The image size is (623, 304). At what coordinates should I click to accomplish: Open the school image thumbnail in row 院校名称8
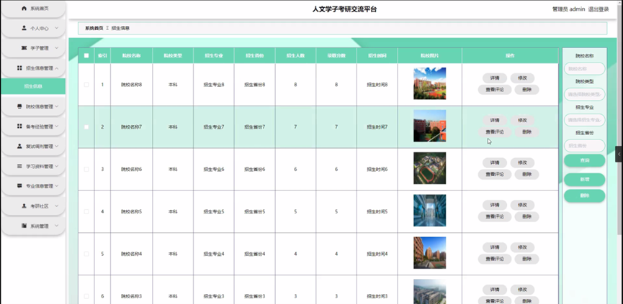429,83
